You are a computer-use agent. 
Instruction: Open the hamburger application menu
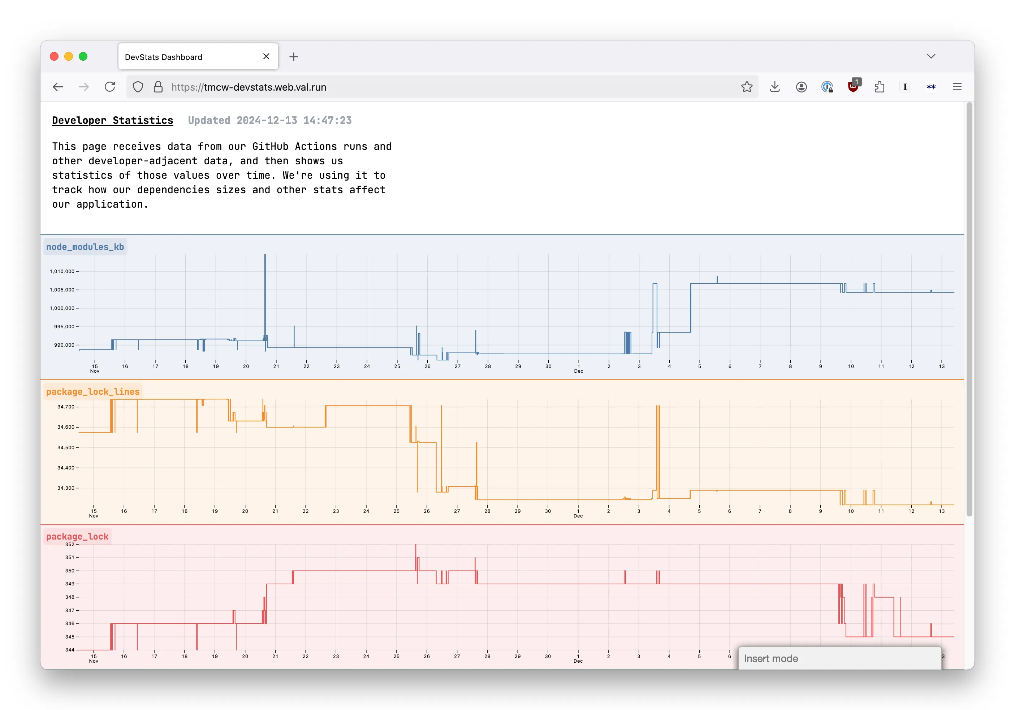pos(957,87)
